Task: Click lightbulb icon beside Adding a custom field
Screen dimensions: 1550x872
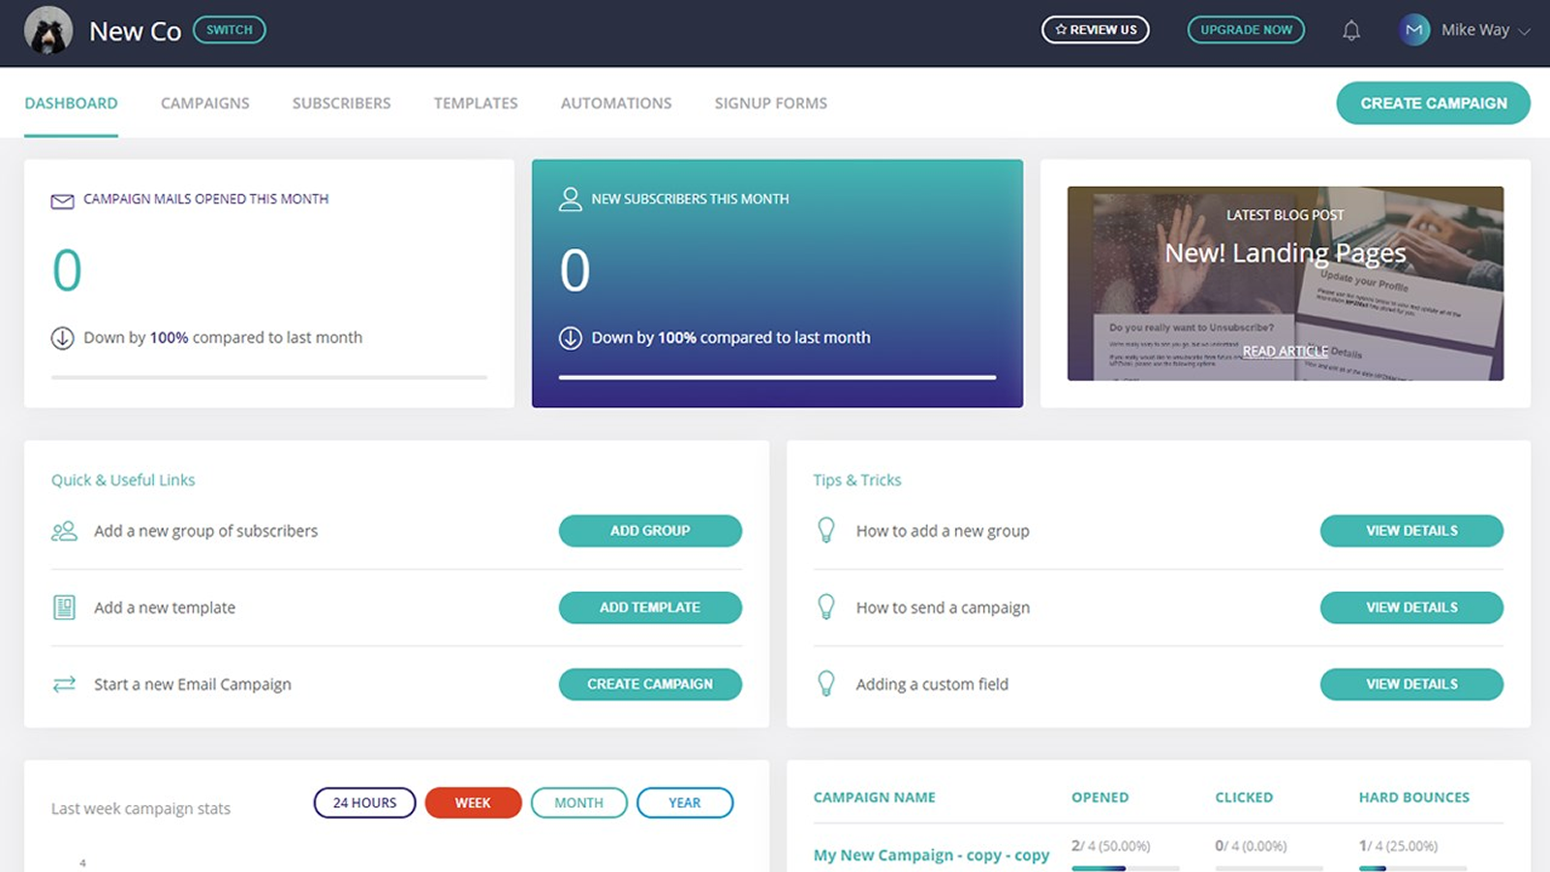Action: [x=826, y=683]
